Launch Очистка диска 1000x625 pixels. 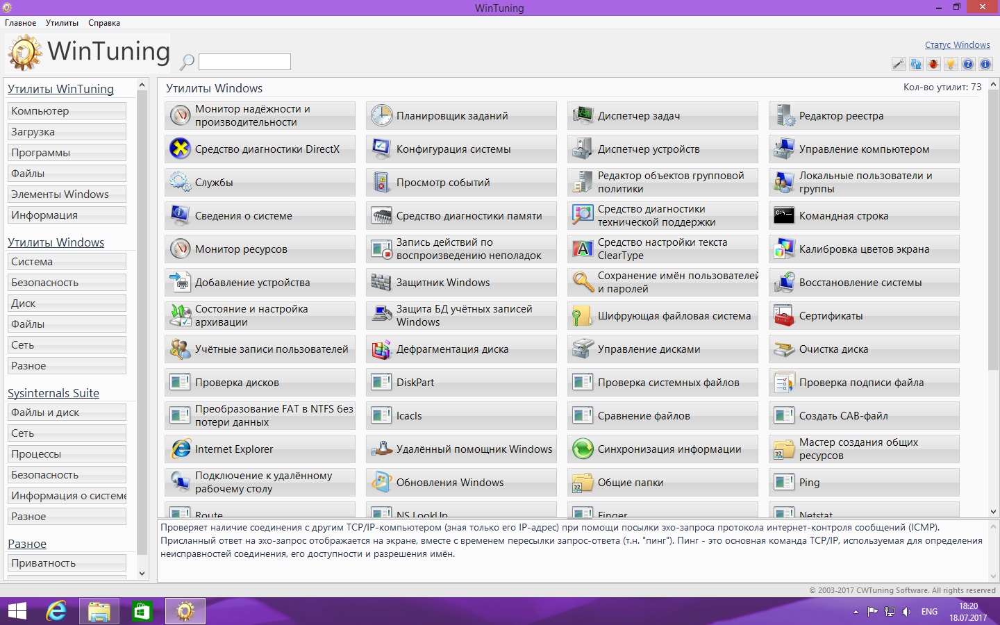coord(864,349)
